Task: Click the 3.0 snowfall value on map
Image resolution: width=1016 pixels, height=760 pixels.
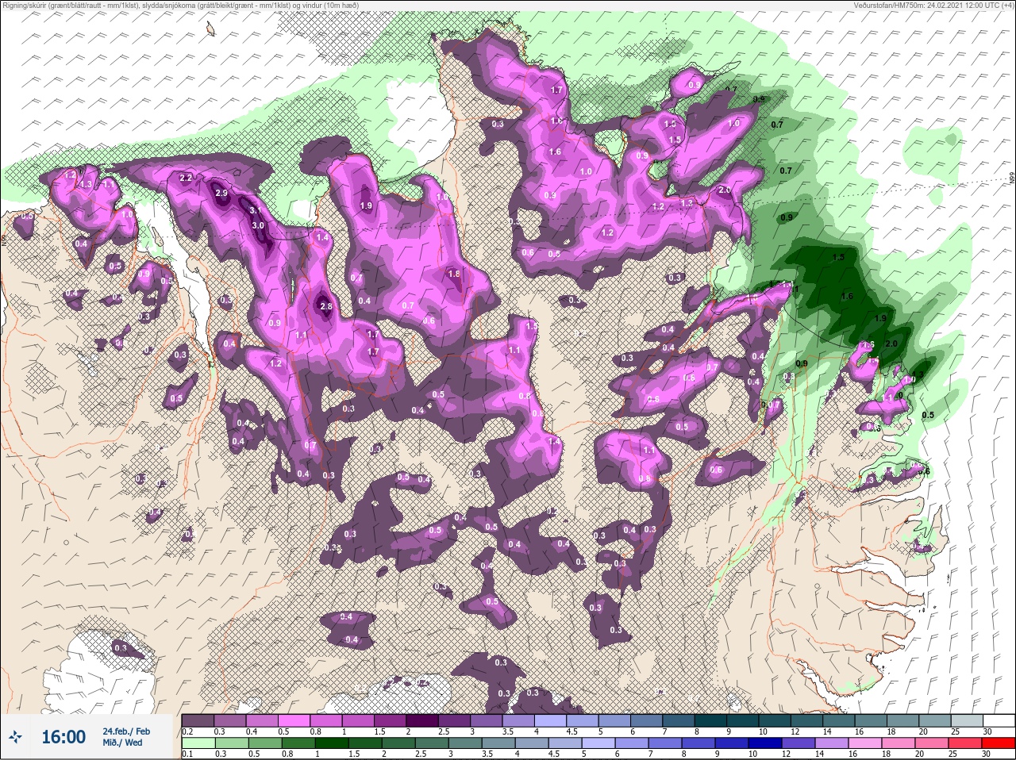Action: pyautogui.click(x=258, y=225)
